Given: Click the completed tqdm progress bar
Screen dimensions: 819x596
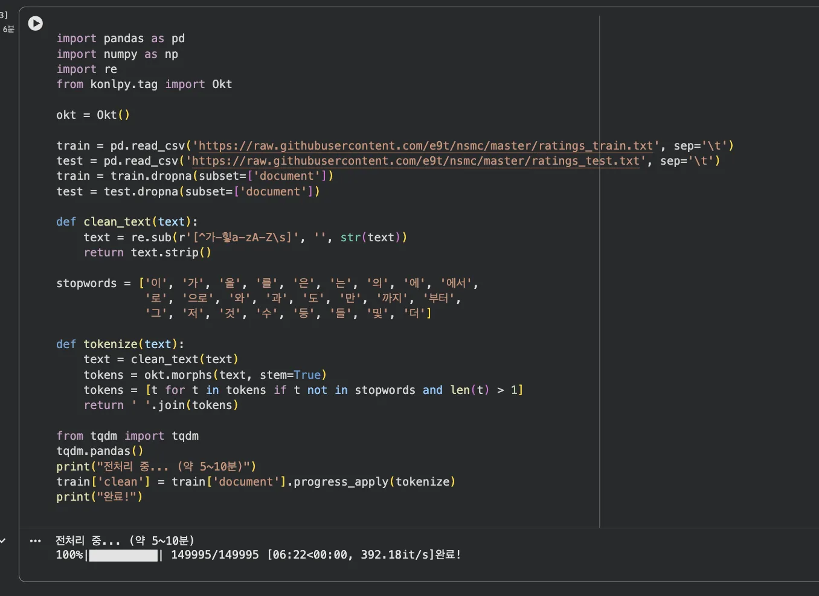Looking at the screenshot, I should coord(123,556).
